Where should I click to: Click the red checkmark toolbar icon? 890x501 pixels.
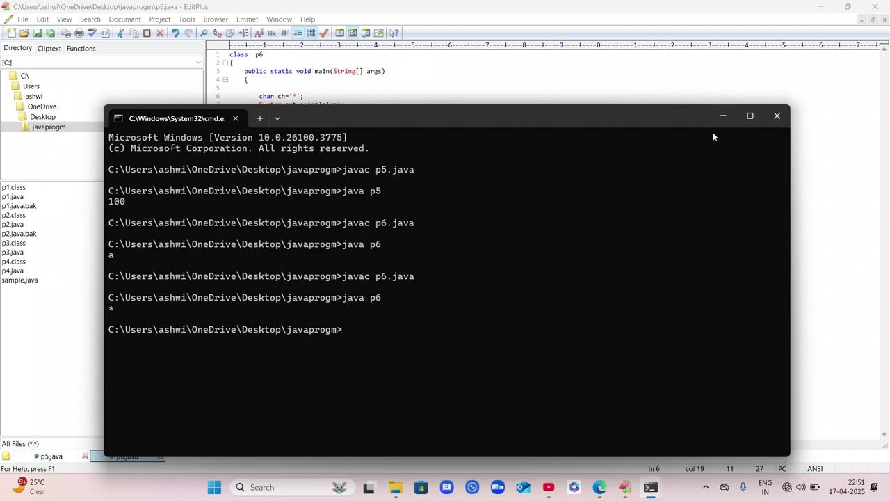pyautogui.click(x=325, y=33)
